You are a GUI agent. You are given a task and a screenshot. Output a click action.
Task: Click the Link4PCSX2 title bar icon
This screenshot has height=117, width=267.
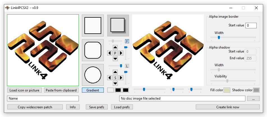[x=7, y=8]
